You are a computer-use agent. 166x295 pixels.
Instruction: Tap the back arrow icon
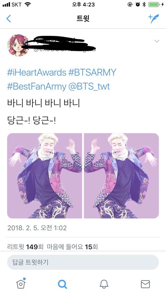[9, 19]
